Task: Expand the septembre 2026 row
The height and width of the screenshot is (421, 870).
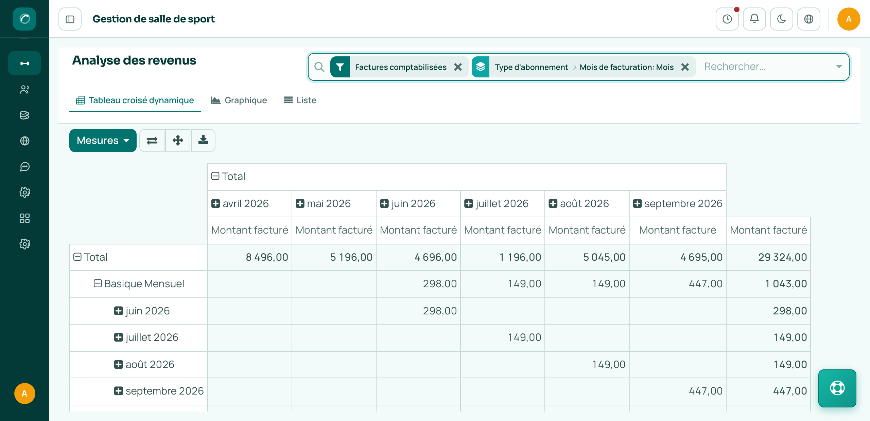Action: 118,391
